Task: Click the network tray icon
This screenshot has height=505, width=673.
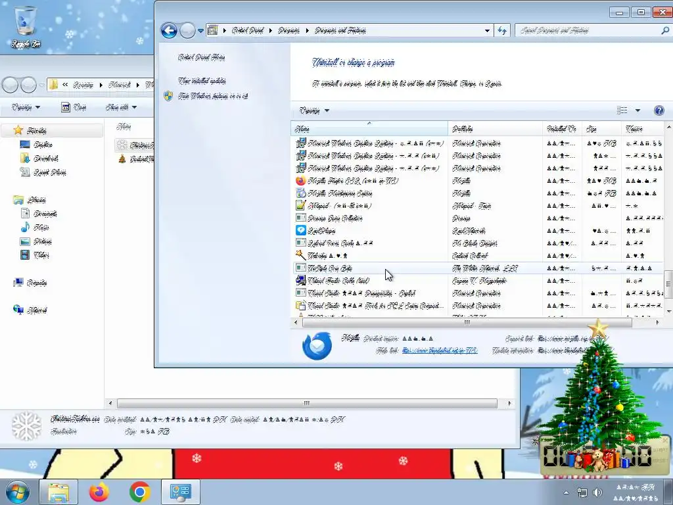Action: pyautogui.click(x=582, y=493)
